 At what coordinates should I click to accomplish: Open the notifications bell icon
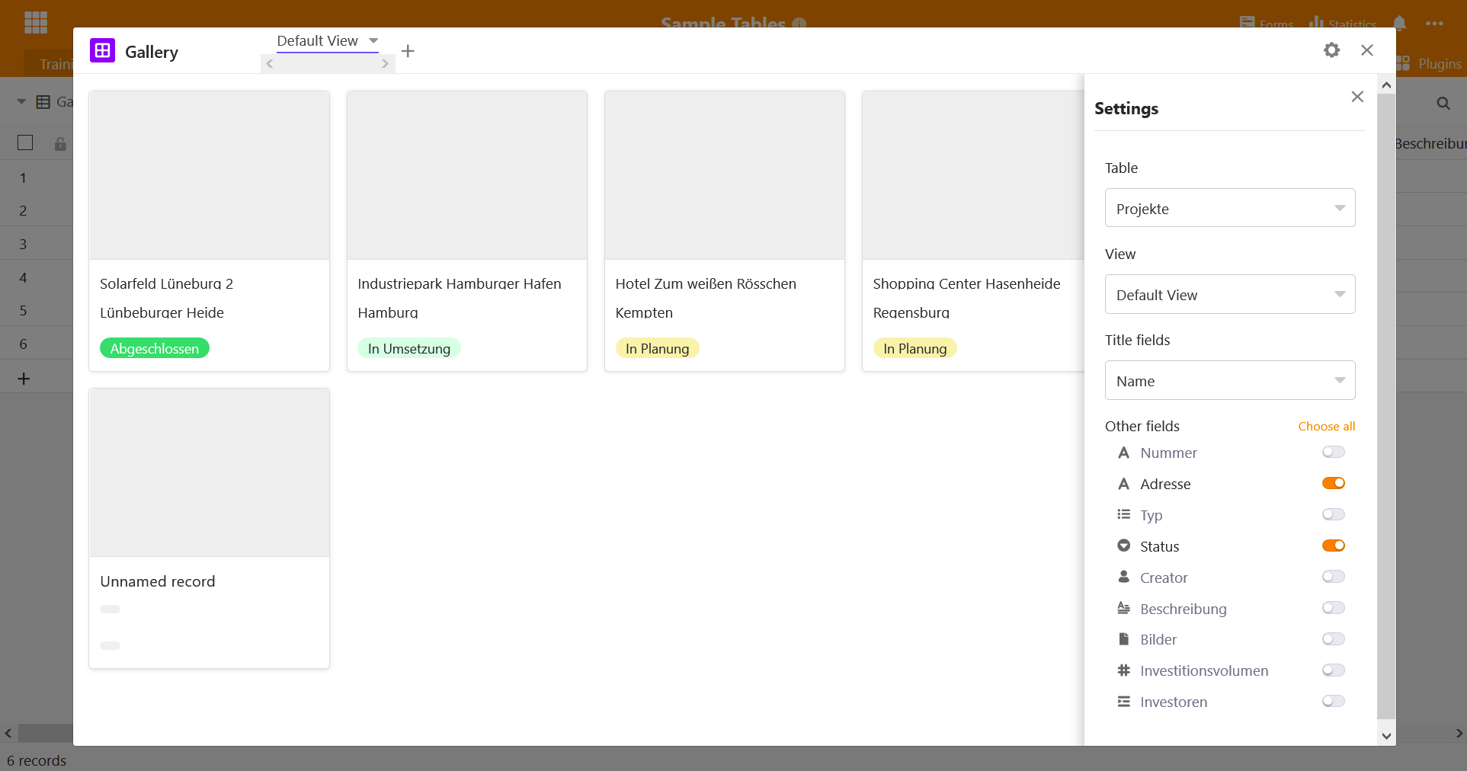(1399, 23)
